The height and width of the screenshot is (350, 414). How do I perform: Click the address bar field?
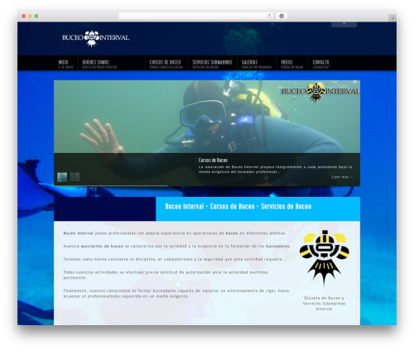196,16
